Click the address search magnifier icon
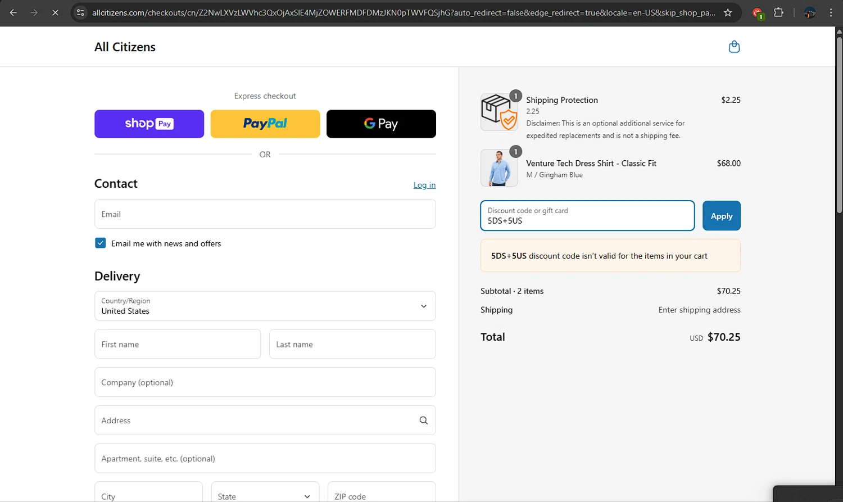Screen dimensions: 843x502 coord(424,420)
